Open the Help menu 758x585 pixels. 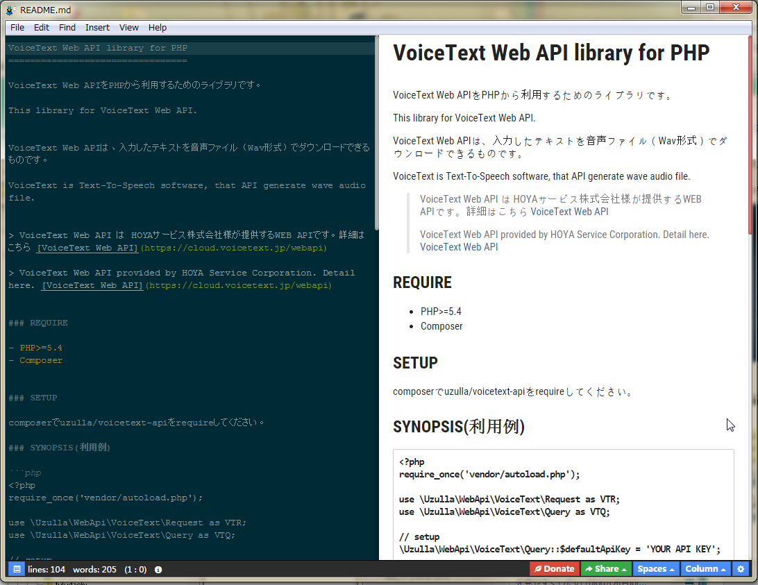coord(158,28)
